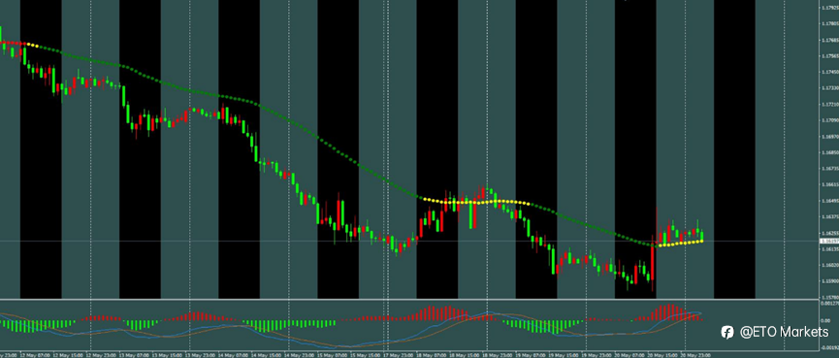Click the 15 May 07:00 time label

point(333,355)
